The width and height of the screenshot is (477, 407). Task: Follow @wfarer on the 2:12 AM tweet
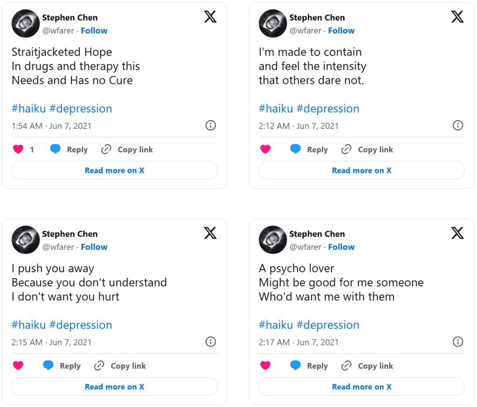click(341, 30)
